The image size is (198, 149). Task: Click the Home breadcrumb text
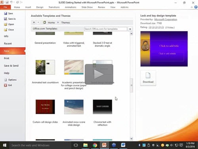pos(51,23)
